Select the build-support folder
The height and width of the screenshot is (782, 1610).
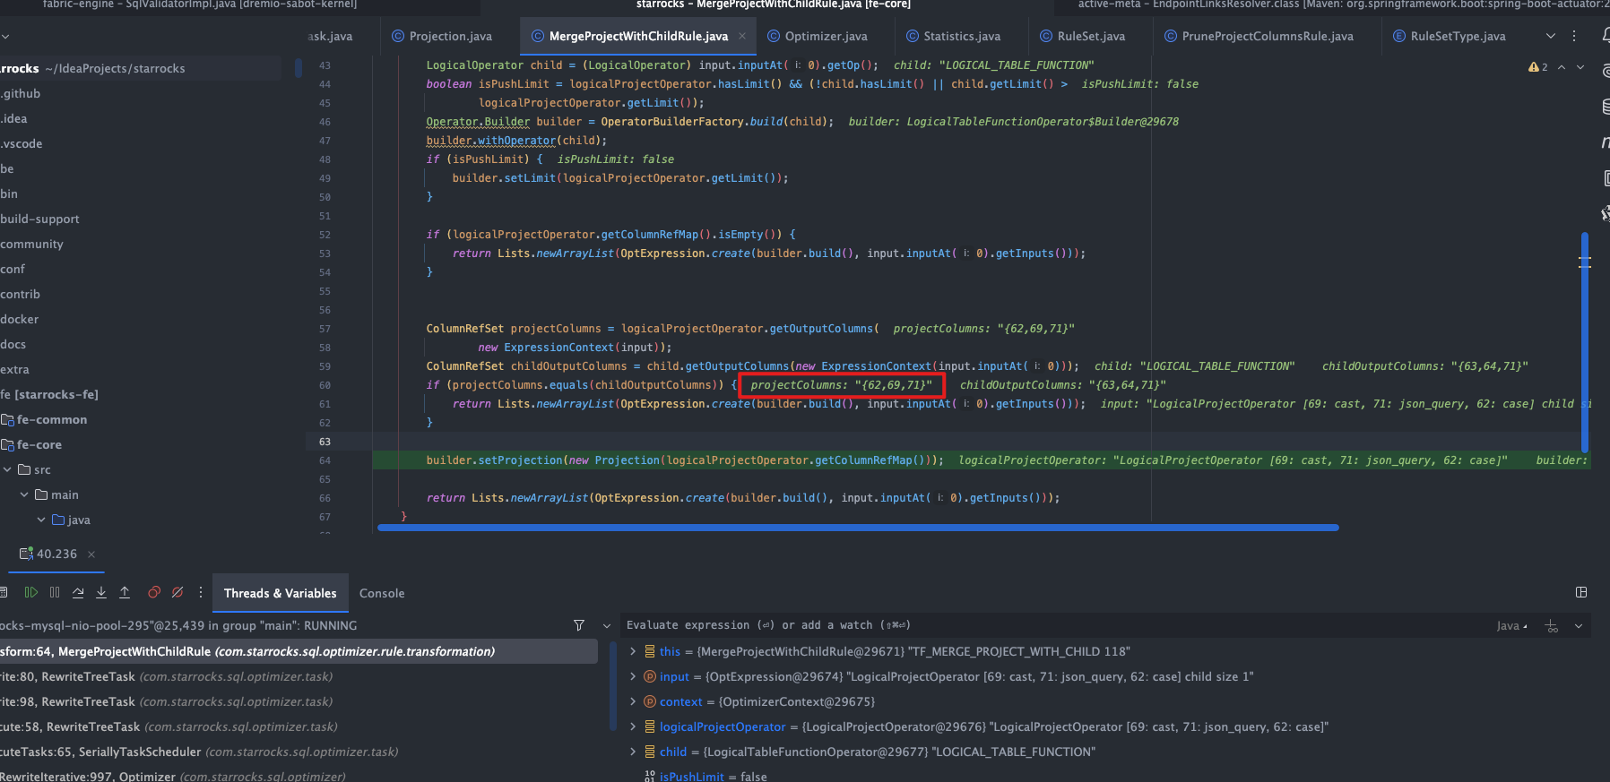[x=39, y=219]
